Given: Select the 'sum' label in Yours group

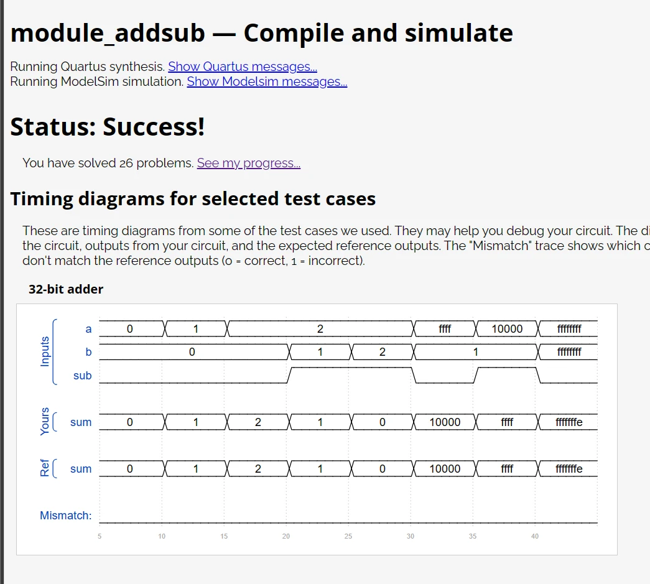Looking at the screenshot, I should pos(81,422).
